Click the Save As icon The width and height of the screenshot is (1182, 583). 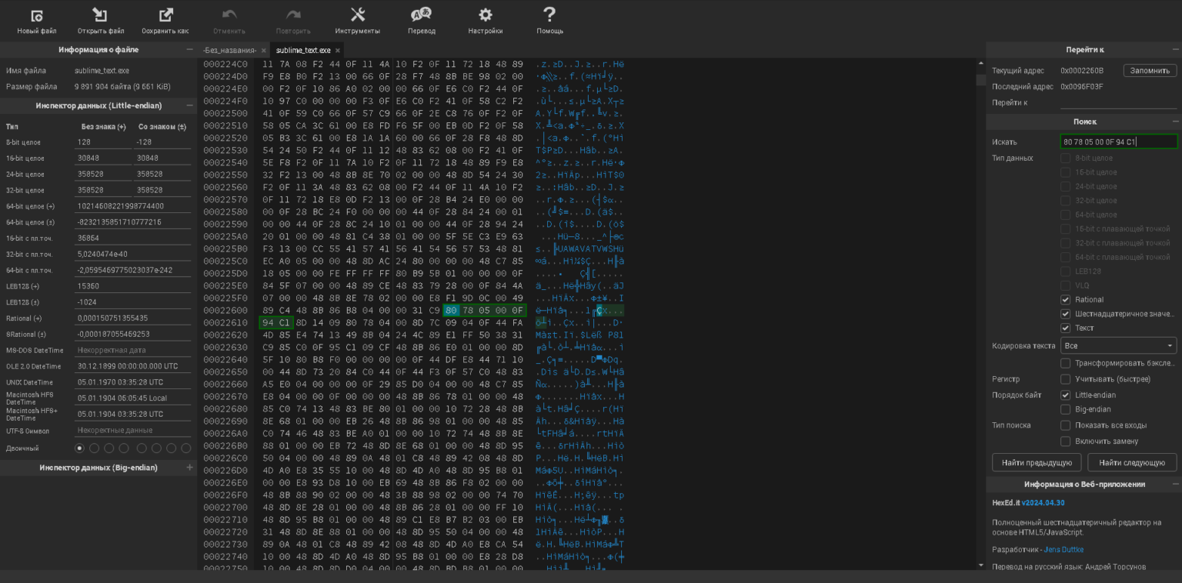(165, 15)
